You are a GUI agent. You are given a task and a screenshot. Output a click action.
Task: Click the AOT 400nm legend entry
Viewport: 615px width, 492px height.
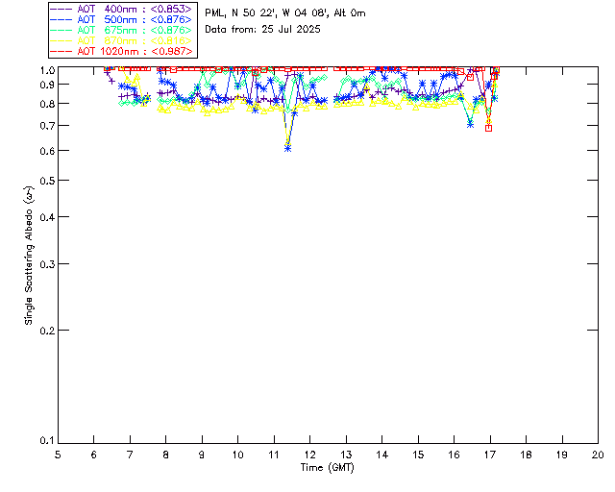(122, 9)
